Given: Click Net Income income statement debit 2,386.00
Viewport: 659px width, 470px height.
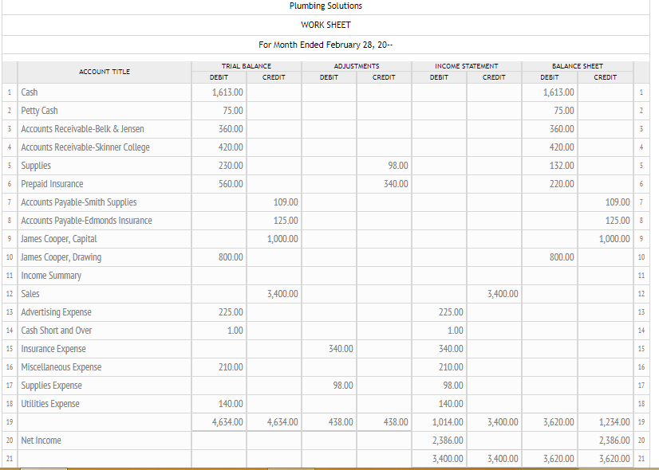Looking at the screenshot, I should tap(439, 441).
